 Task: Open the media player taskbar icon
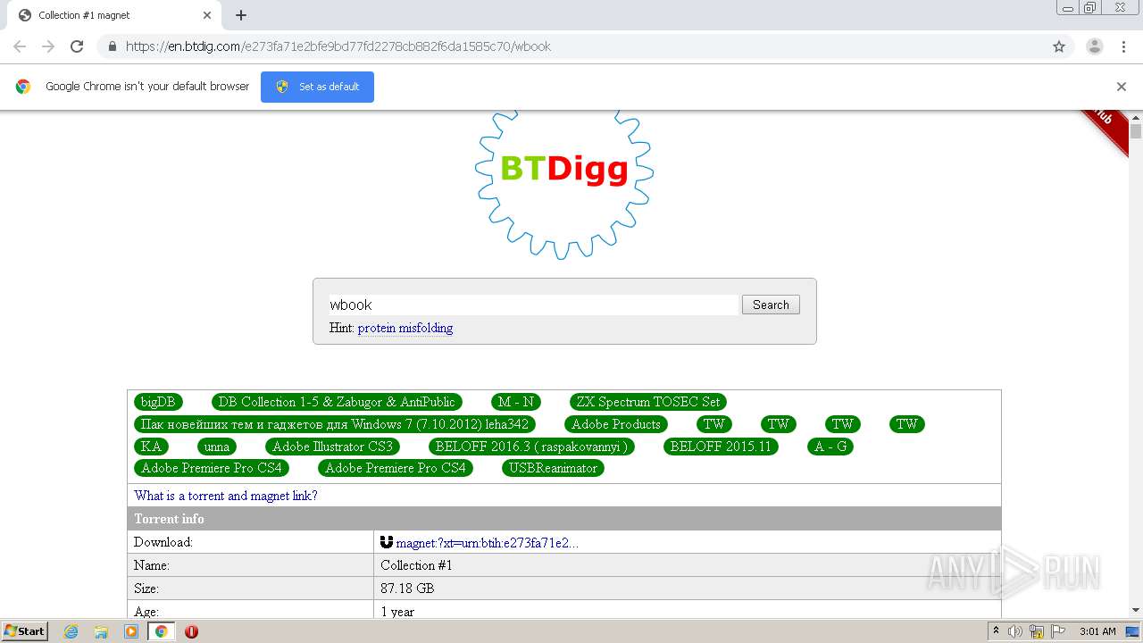[131, 631]
